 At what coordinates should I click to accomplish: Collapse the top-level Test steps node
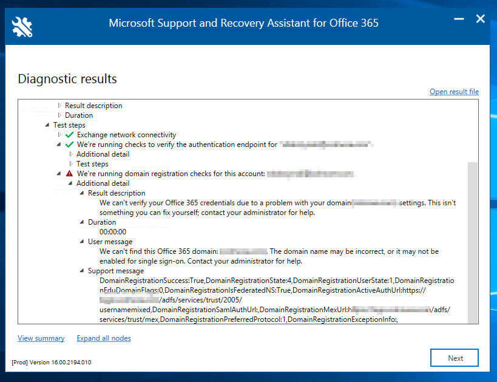(47, 125)
